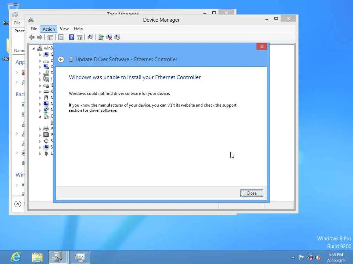Switch to Processes tab in Task Manager
The width and height of the screenshot is (353, 264).
pos(19,31)
